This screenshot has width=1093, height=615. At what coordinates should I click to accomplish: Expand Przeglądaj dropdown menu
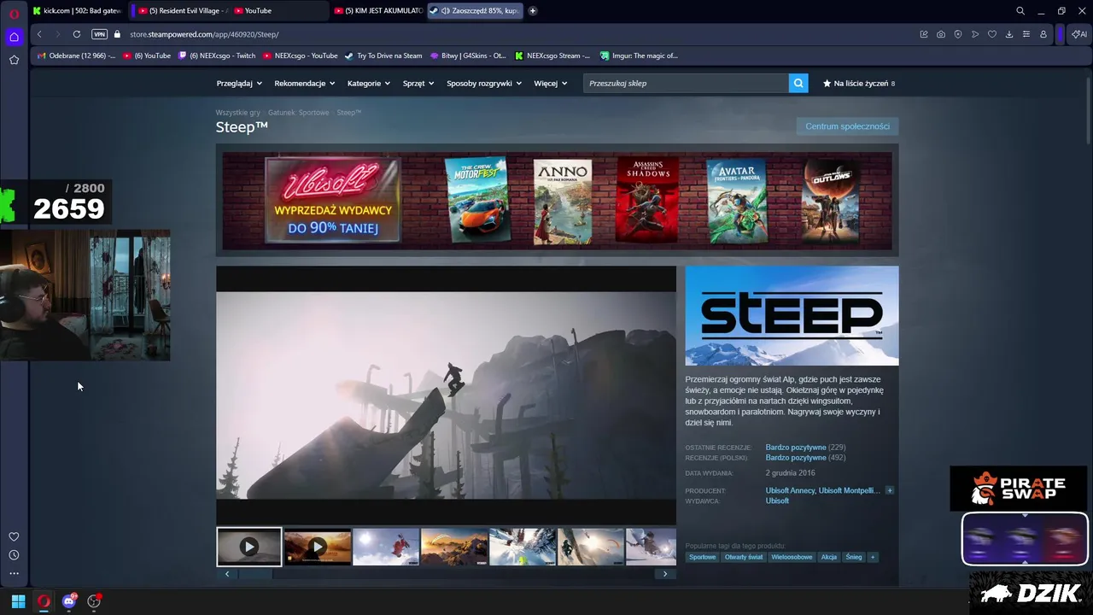[238, 83]
